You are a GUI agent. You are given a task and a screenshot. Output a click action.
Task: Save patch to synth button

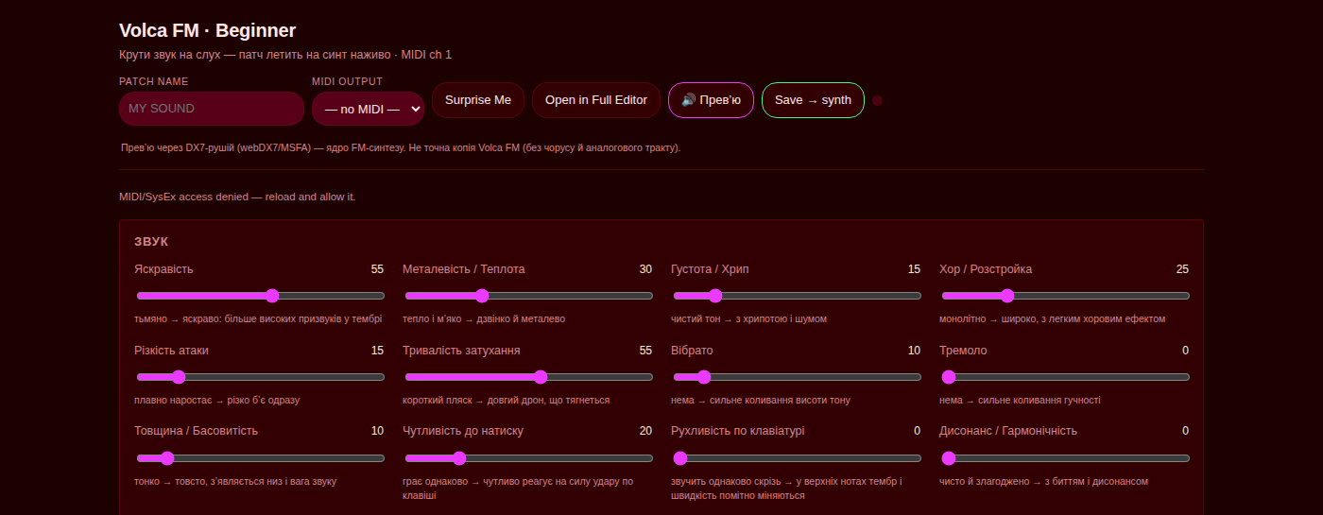coord(813,100)
